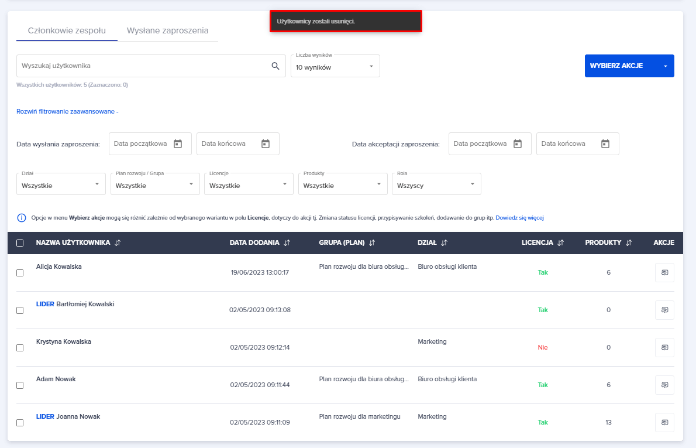Screen dimensions: 696x448
Task: Select checkbox for Krystyna Kowalska
Action: pyautogui.click(x=20, y=348)
